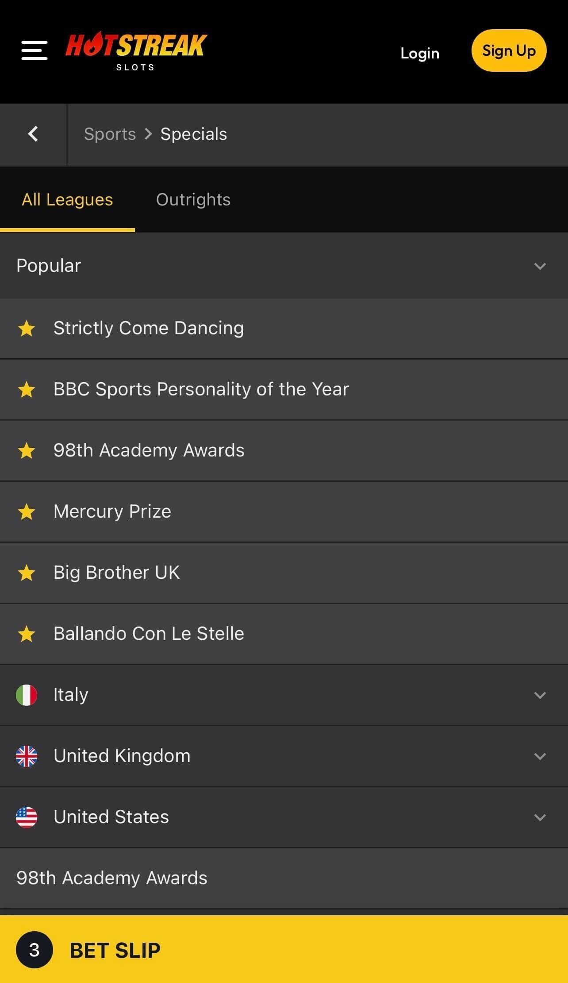This screenshot has height=983, width=568.
Task: Expand the United Kingdom chevron
Action: tap(540, 756)
